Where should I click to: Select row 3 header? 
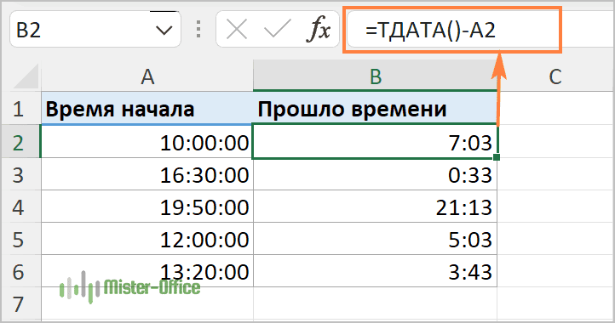click(x=20, y=174)
